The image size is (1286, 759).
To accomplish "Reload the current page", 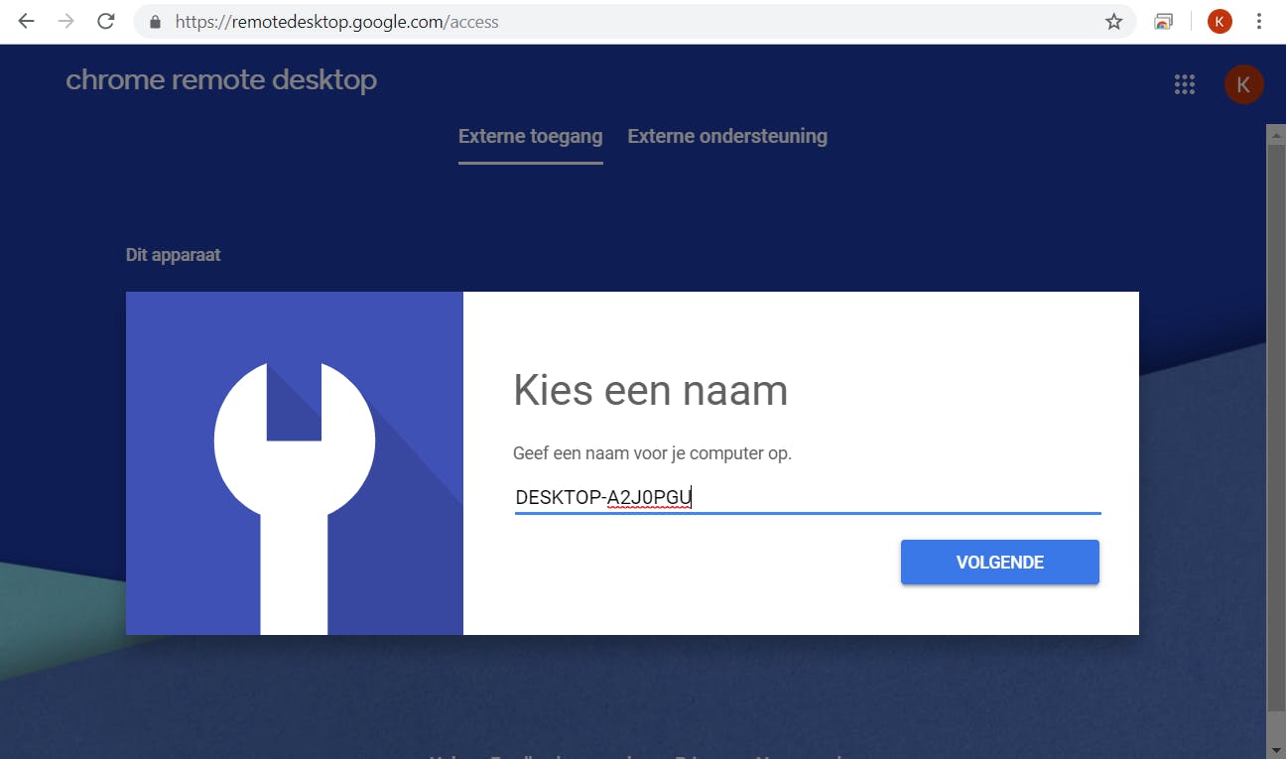I will pyautogui.click(x=106, y=22).
